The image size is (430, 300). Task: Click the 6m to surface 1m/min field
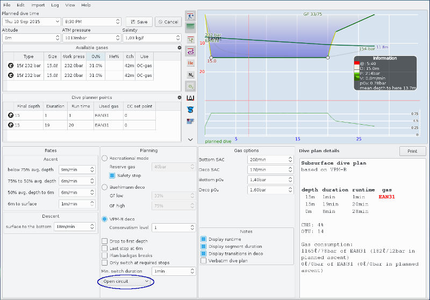[77, 204]
